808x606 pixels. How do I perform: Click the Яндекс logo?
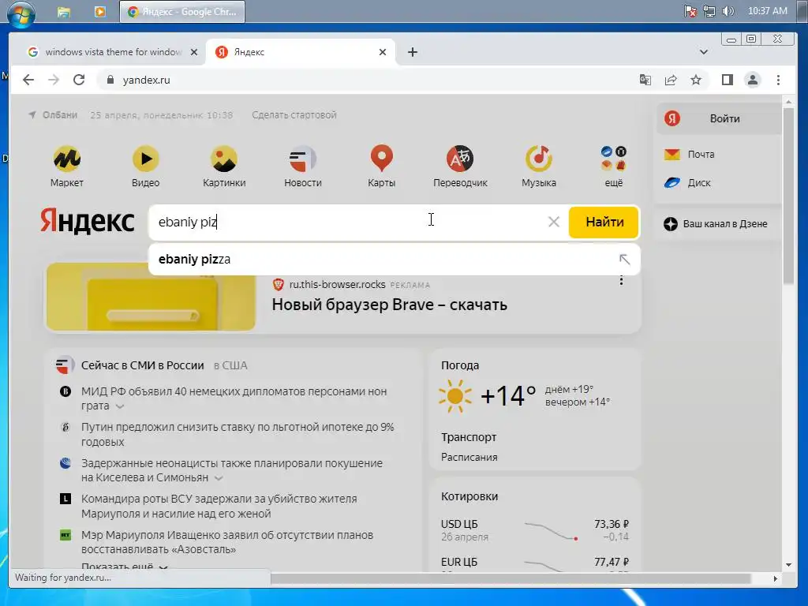coord(88,222)
